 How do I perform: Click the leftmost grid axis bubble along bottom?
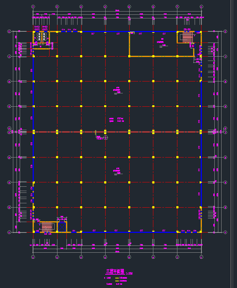click(33, 257)
